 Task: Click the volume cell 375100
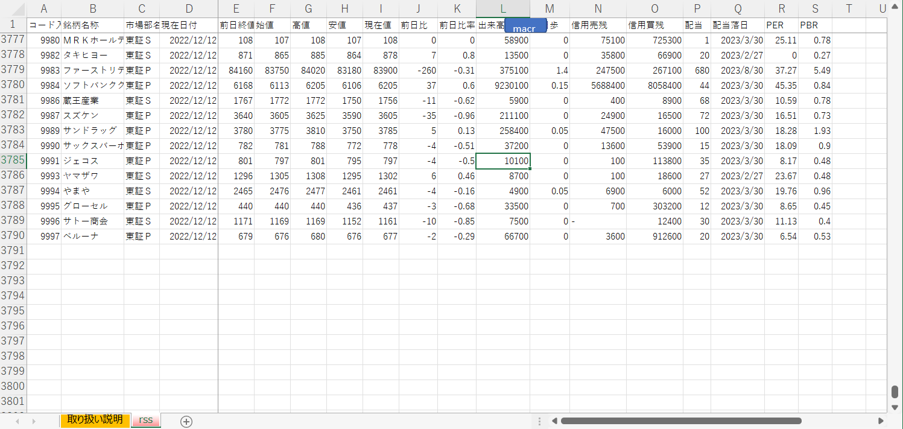point(503,71)
